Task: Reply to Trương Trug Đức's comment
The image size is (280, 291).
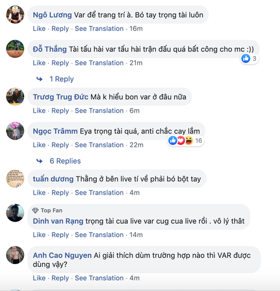Action: (60, 110)
